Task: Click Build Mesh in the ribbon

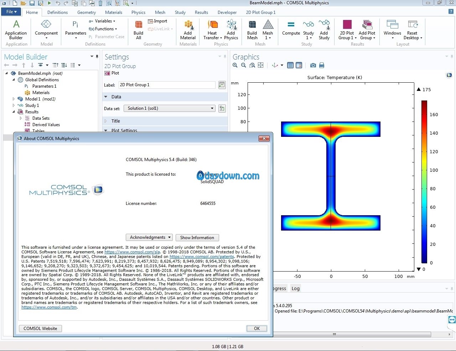Action: pos(252,30)
